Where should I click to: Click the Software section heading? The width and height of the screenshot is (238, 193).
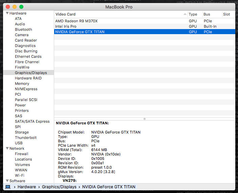(x=17, y=181)
